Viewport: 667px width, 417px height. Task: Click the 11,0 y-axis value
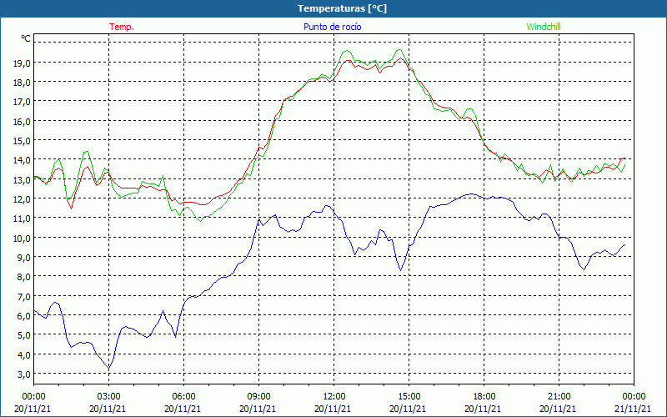click(x=23, y=219)
